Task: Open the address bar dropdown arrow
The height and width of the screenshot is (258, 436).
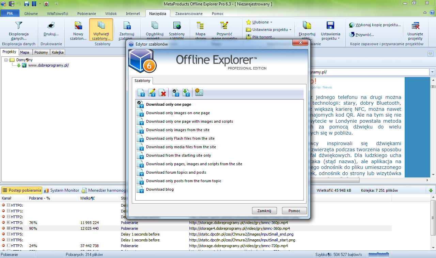Action: pyautogui.click(x=432, y=72)
